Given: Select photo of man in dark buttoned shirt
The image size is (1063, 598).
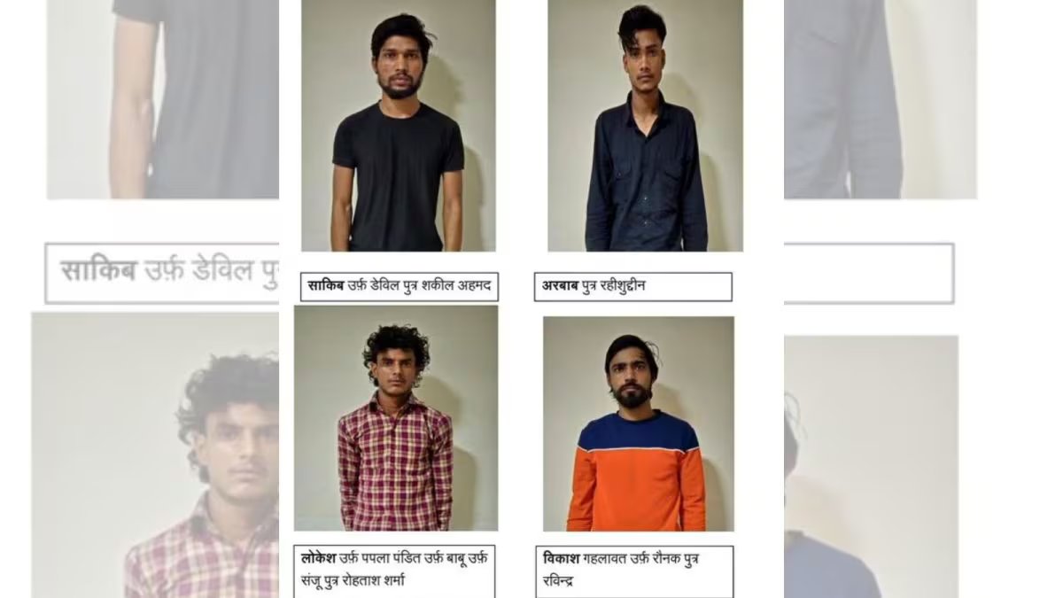Looking at the screenshot, I should coord(645,126).
